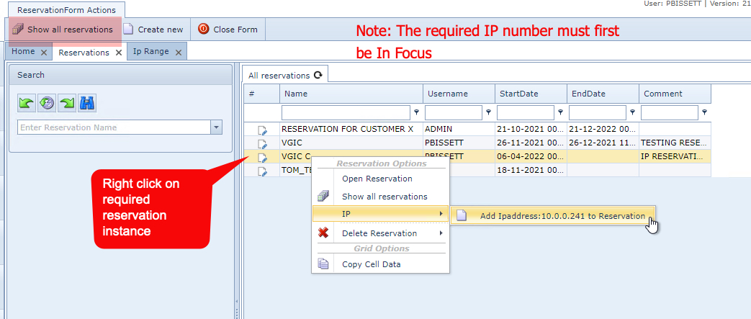
Task: Open the filter icon for the Username column
Action: [489, 112]
